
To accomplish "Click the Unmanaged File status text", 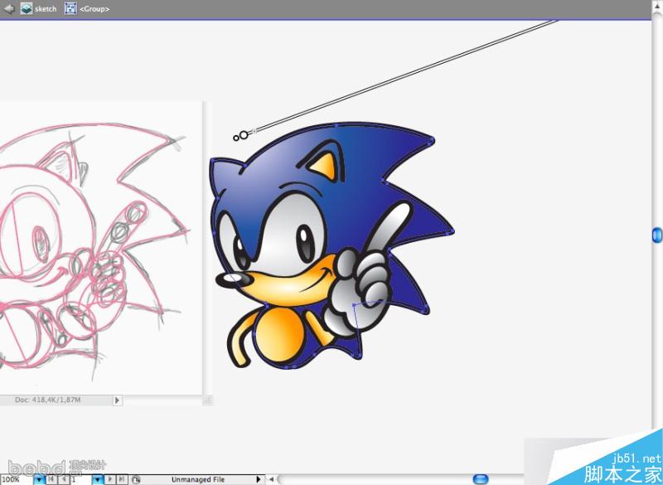I will (198, 479).
